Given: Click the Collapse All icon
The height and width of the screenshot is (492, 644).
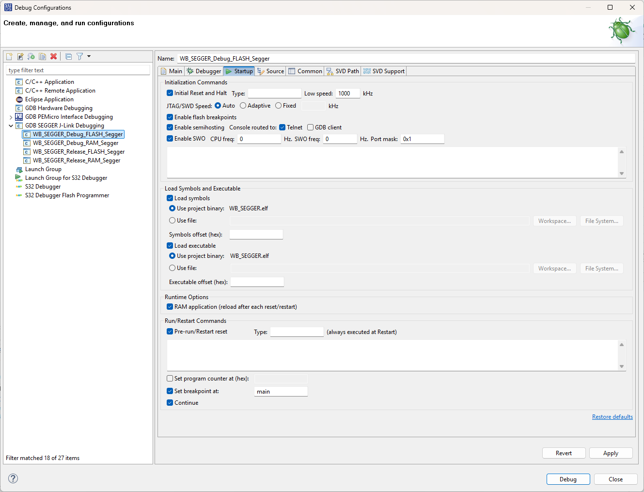Looking at the screenshot, I should click(x=69, y=56).
